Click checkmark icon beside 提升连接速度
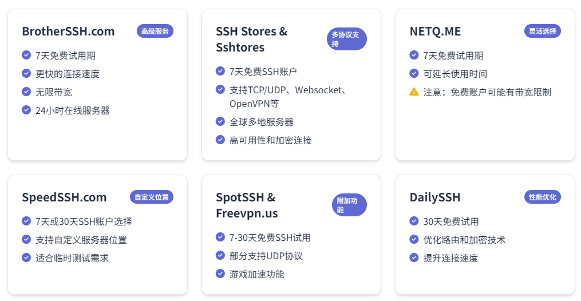Screen dimensions: 581x301 [414, 258]
